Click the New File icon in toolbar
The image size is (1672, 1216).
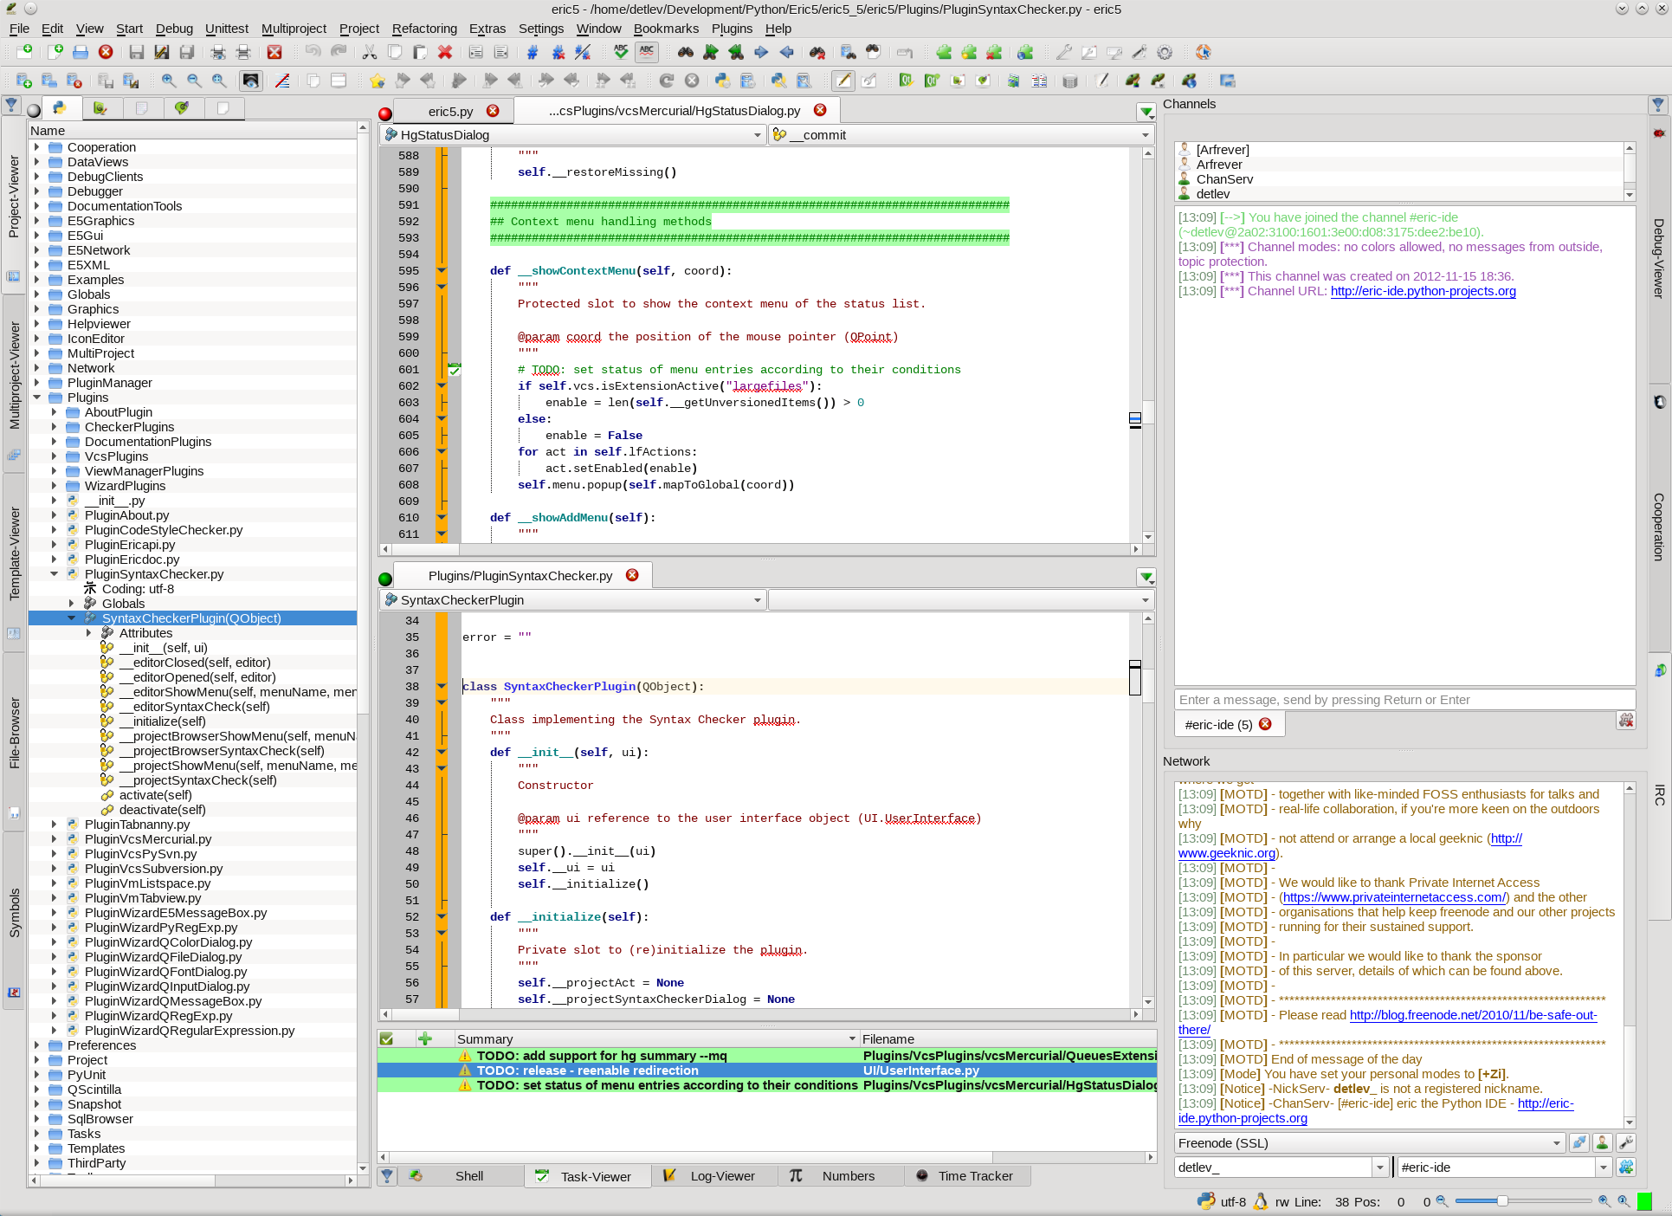point(24,52)
